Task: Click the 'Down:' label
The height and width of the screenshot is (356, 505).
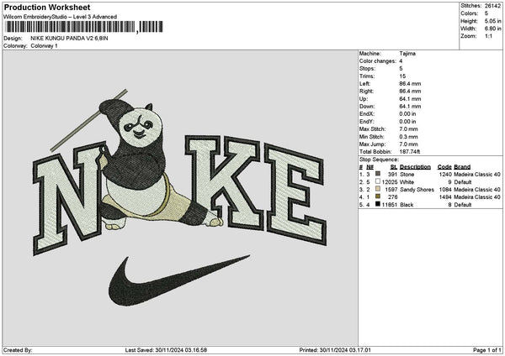Action: pos(367,107)
